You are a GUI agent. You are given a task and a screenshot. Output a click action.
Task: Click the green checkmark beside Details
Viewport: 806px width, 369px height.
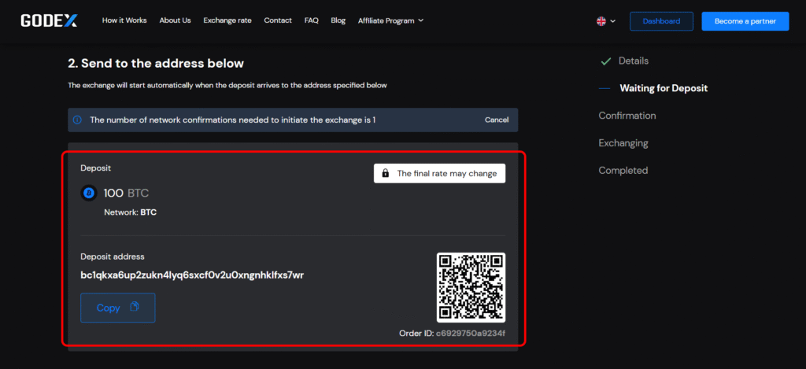click(605, 61)
